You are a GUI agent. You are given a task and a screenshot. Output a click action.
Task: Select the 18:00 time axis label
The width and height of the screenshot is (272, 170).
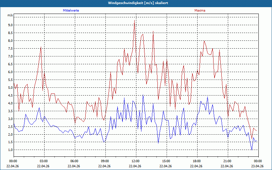point(197,161)
